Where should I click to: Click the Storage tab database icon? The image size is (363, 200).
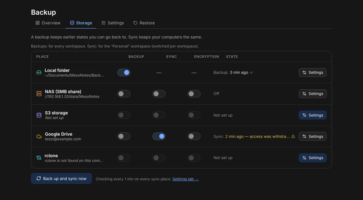[72, 23]
